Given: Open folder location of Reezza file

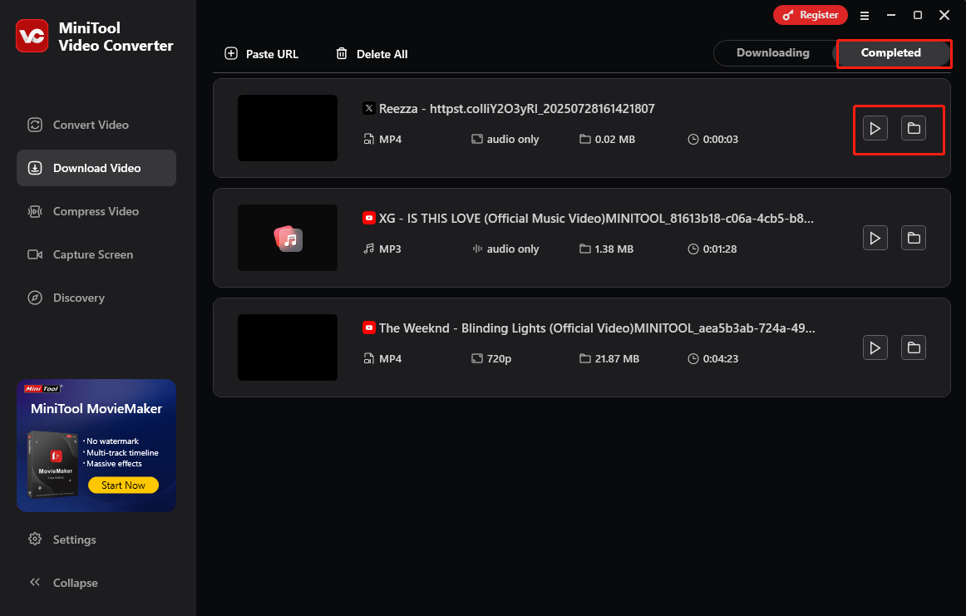Looking at the screenshot, I should click(914, 128).
